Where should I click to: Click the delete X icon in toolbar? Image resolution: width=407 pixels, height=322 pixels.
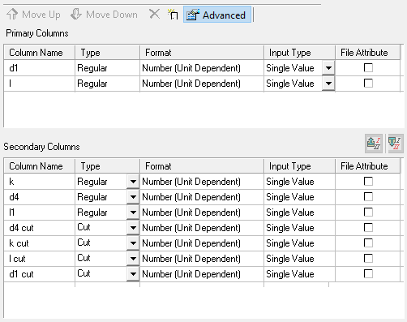[154, 14]
